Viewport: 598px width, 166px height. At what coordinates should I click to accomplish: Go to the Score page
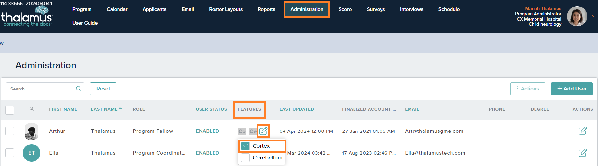click(x=345, y=9)
